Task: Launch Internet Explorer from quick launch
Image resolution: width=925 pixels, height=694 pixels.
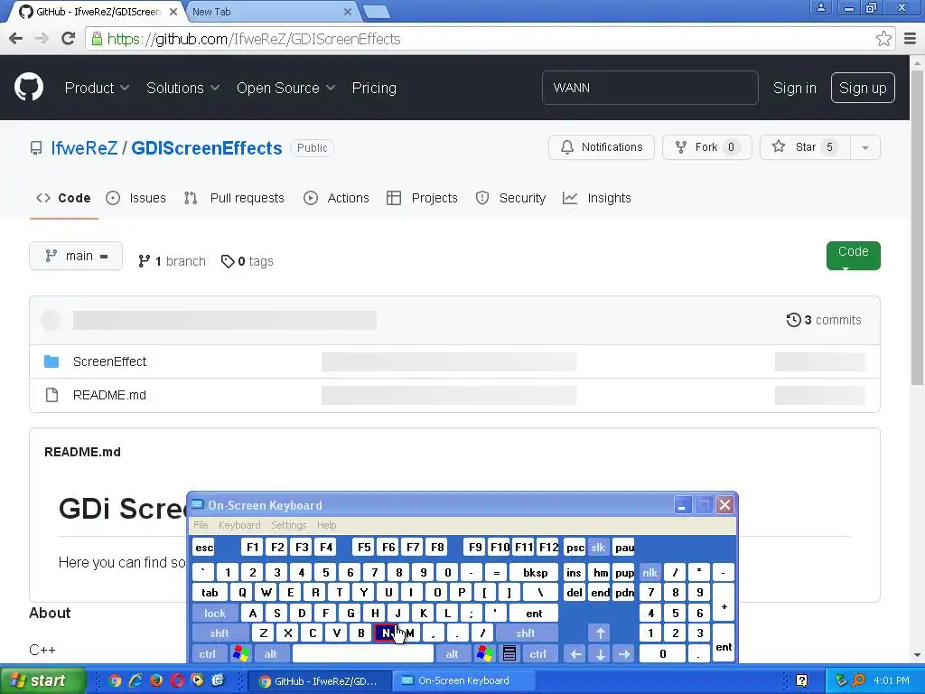Action: [135, 680]
